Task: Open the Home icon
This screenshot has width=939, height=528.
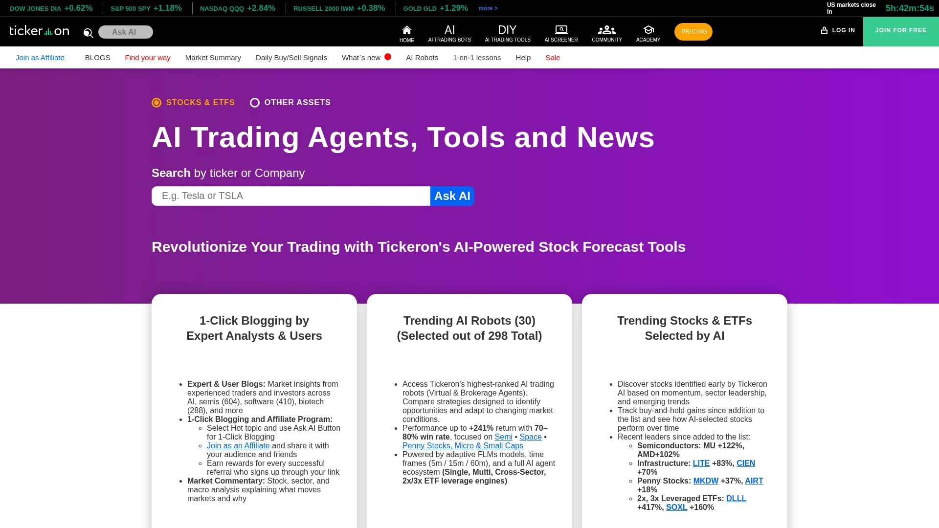Action: (406, 30)
